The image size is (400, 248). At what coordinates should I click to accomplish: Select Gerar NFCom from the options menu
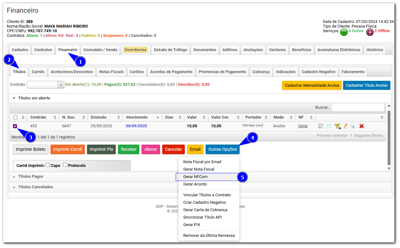195,177
